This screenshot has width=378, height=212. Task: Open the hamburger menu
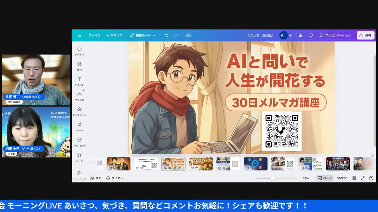point(79,35)
